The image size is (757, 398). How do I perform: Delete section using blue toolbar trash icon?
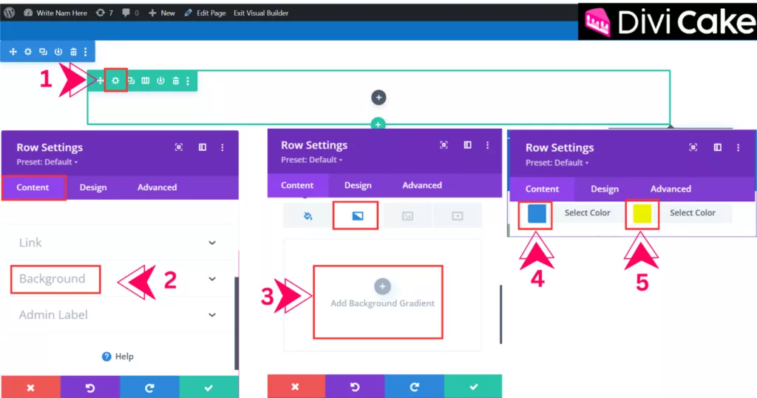73,51
